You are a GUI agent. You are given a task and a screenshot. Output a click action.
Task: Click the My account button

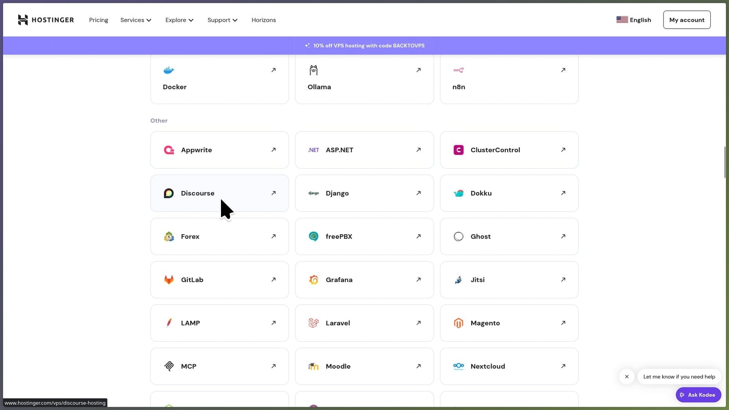(687, 20)
